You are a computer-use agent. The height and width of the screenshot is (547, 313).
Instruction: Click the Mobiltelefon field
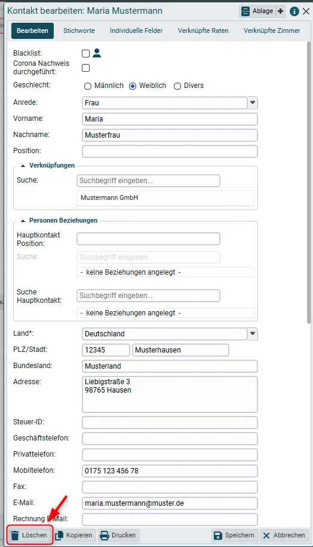(170, 471)
